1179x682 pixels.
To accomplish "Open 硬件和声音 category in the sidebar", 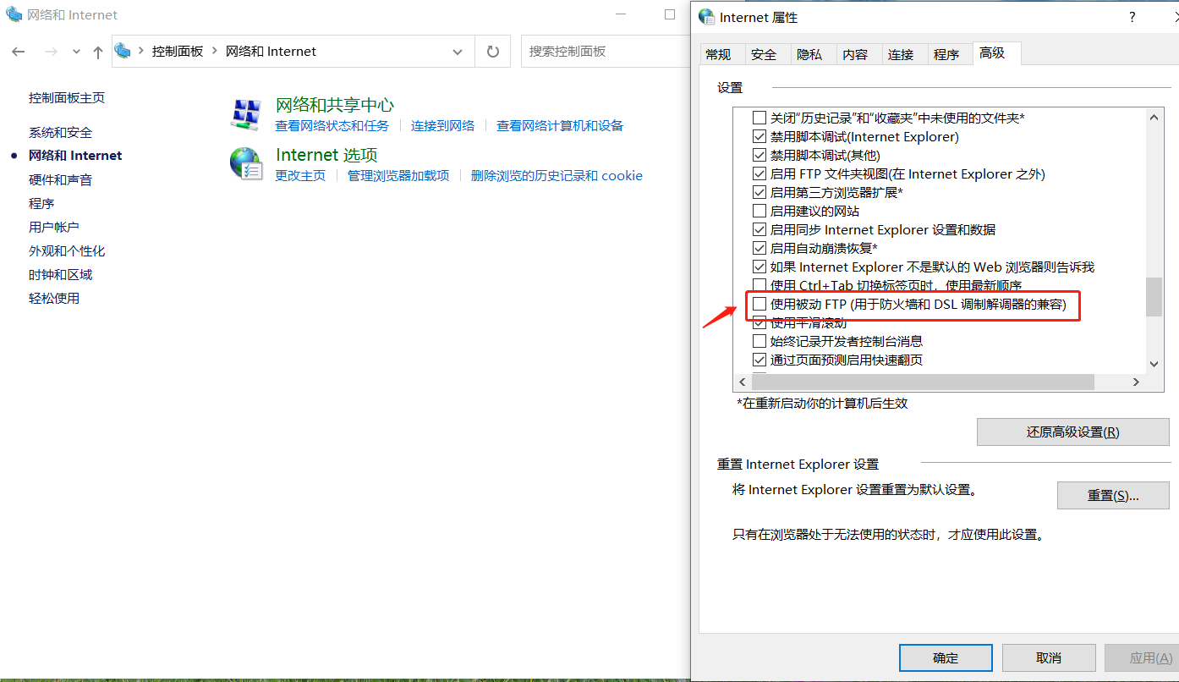I will (x=61, y=180).
